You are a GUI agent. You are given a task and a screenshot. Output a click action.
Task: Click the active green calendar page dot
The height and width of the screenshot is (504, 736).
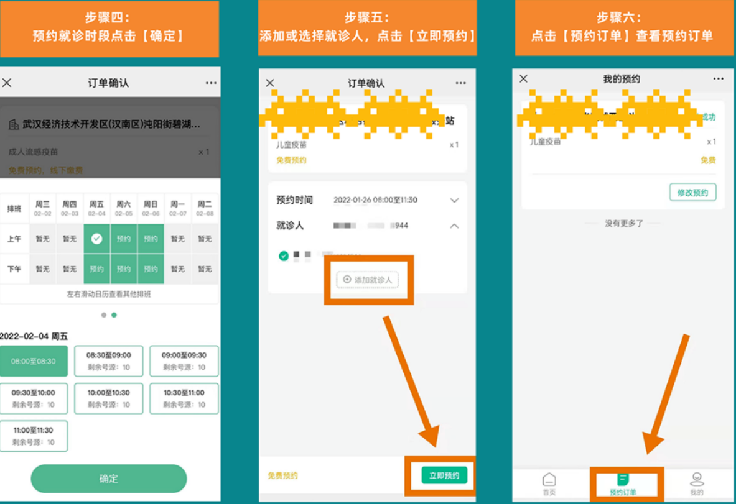pos(114,315)
